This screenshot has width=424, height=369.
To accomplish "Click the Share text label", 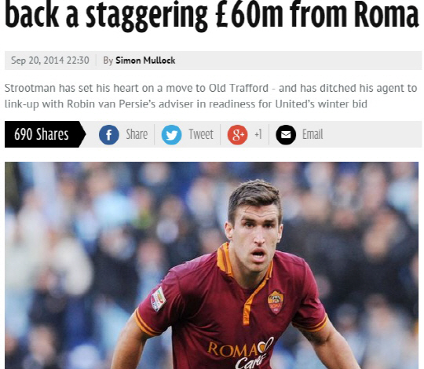I will (137, 134).
